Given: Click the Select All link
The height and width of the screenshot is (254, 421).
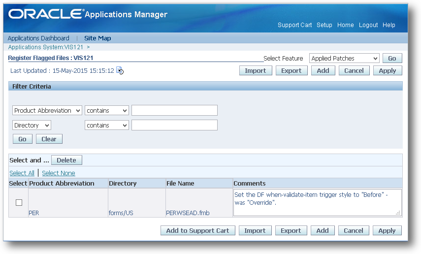Looking at the screenshot, I should (22, 173).
